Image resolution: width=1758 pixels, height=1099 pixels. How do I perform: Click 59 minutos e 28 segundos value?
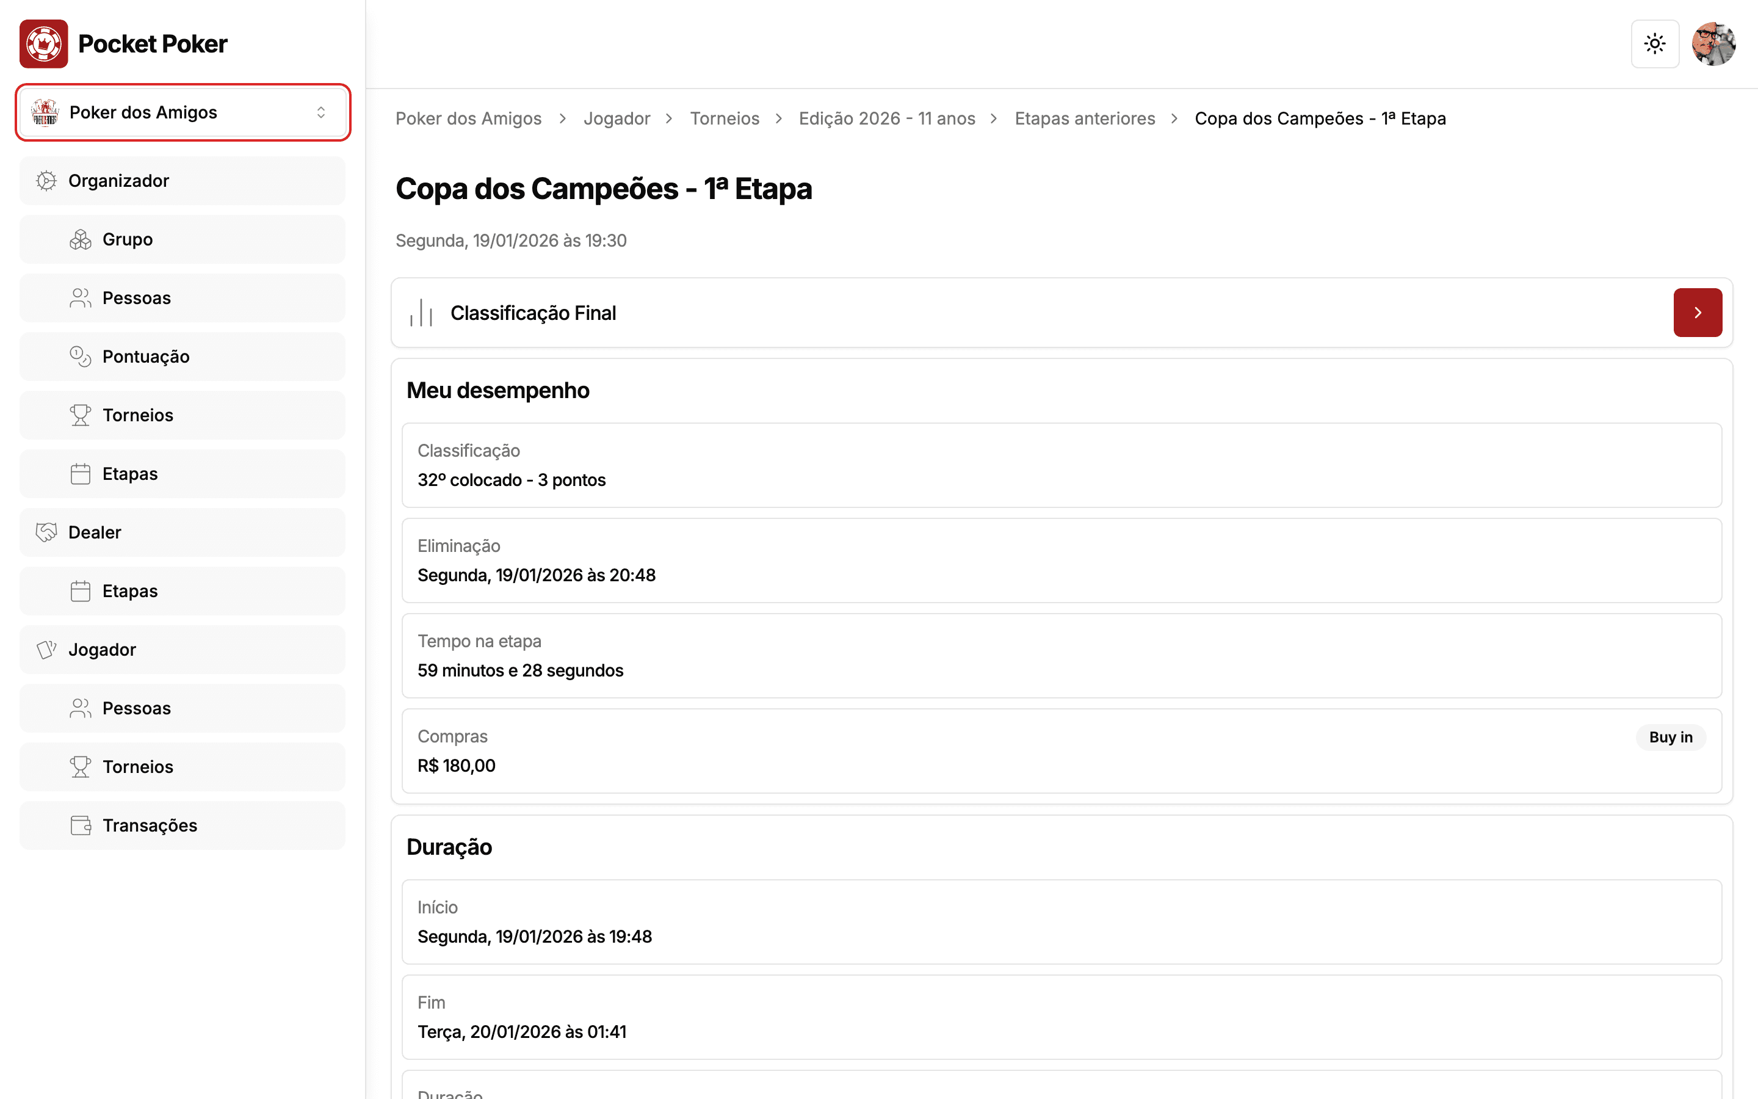(x=520, y=671)
